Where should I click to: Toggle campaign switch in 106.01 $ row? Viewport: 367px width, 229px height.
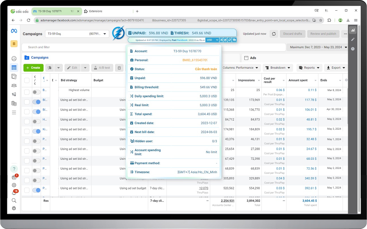point(36,112)
